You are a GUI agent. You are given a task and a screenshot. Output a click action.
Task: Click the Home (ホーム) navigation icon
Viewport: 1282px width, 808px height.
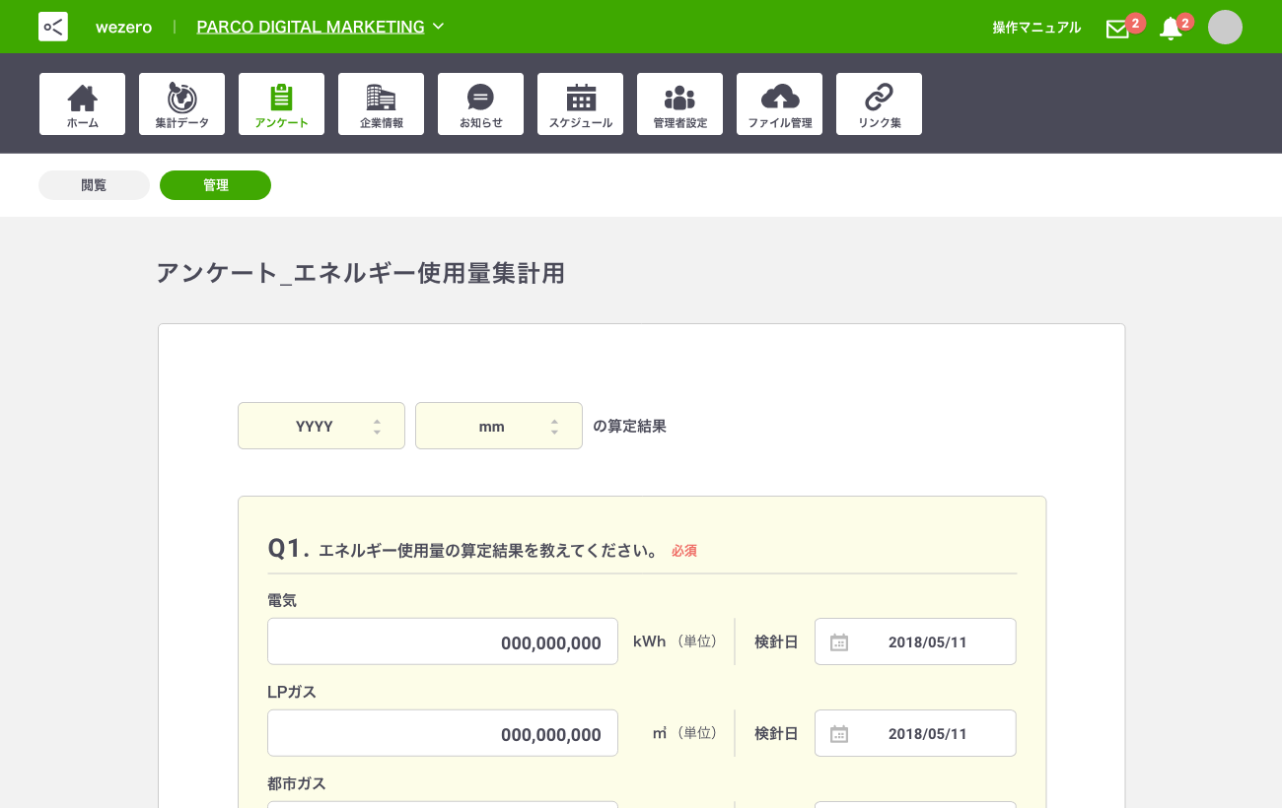[x=82, y=103]
